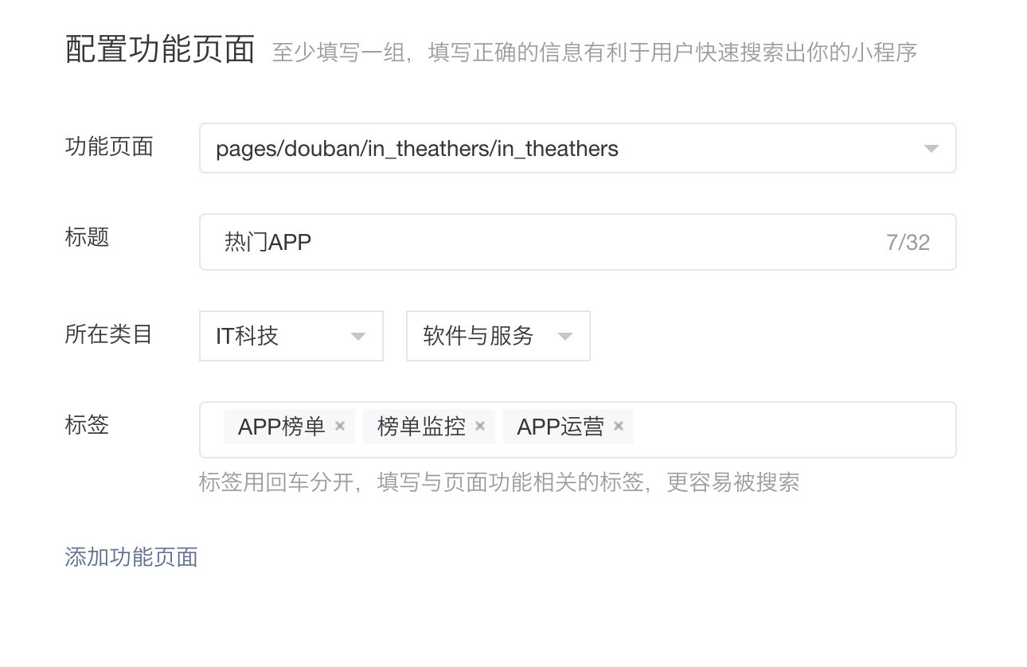
Task: Click the caret icon beside 软件与服务
Action: click(565, 336)
